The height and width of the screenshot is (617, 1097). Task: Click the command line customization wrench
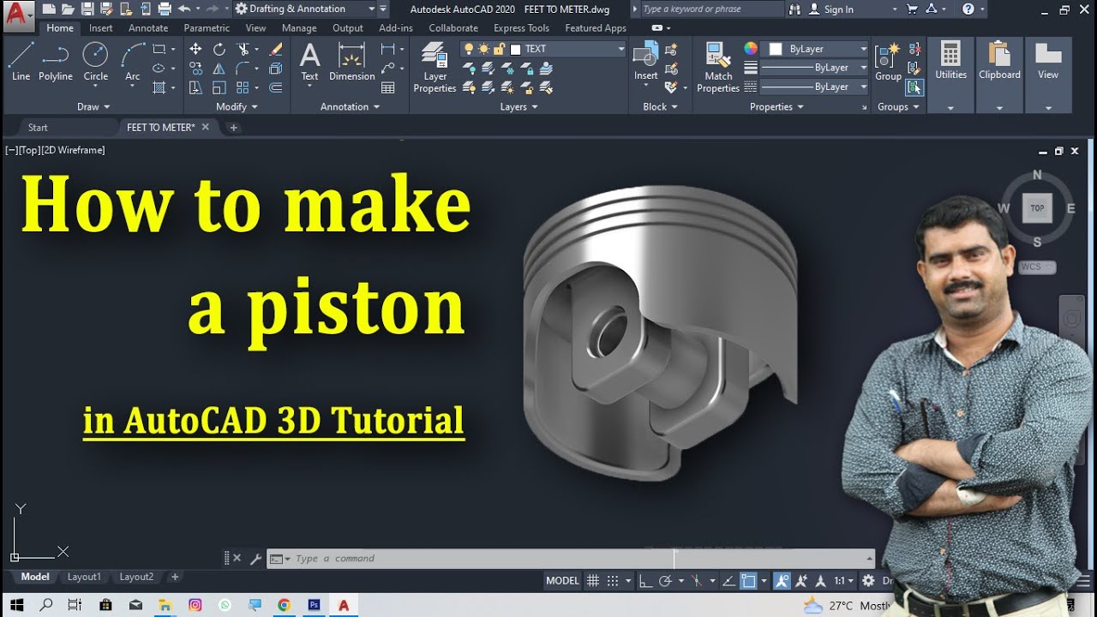(x=255, y=559)
